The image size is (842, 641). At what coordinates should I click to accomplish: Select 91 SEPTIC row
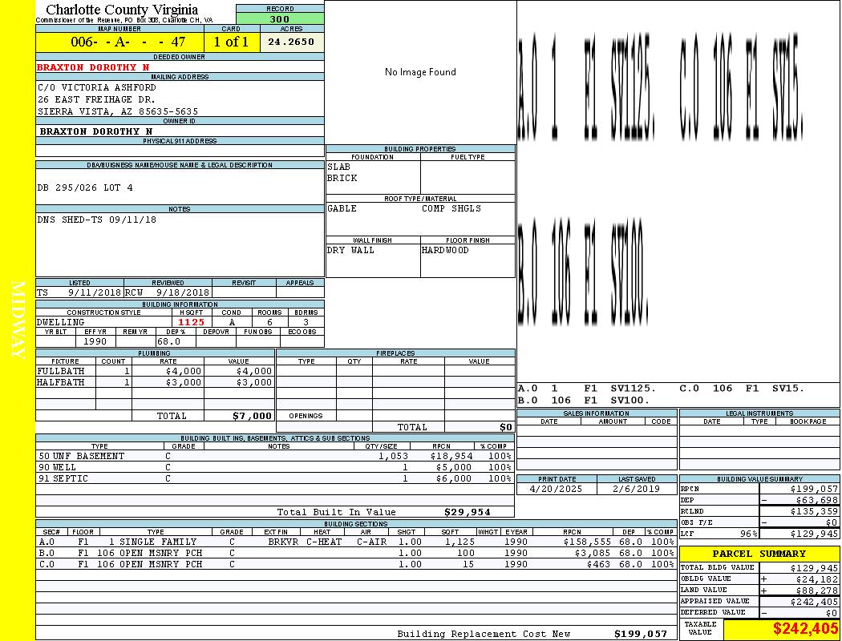[x=275, y=478]
